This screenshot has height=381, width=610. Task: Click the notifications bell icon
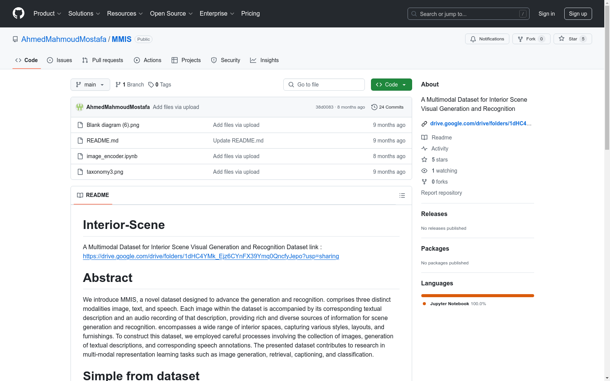pos(473,39)
